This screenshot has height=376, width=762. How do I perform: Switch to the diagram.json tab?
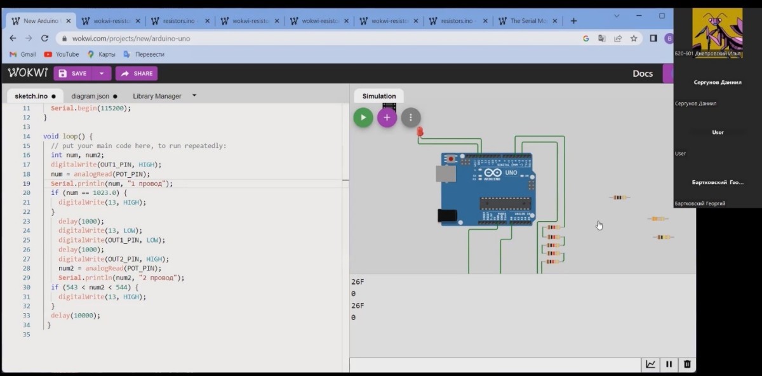point(90,97)
